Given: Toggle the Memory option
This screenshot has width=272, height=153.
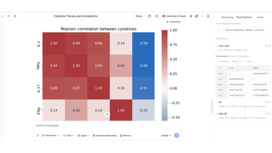Looking at the screenshot, I should [x=125, y=136].
